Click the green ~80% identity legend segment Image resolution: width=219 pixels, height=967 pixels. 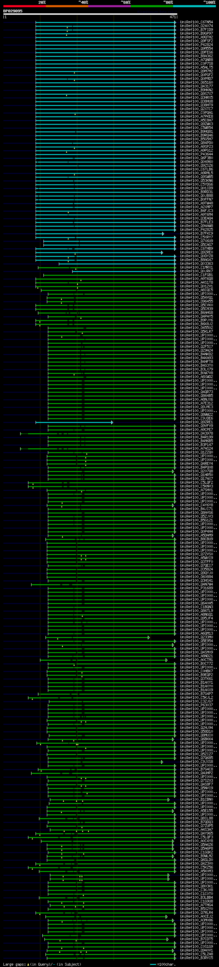(x=152, y=6)
